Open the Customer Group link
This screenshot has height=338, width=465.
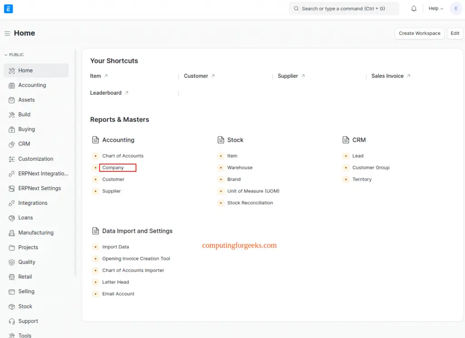371,168
